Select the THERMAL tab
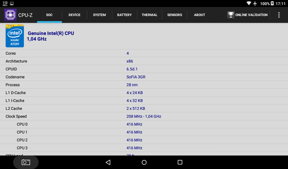The width and height of the screenshot is (288, 169). click(149, 15)
